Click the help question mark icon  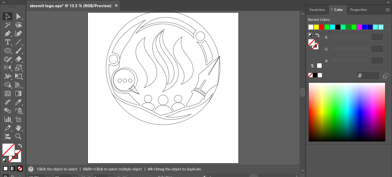[x=31, y=169]
